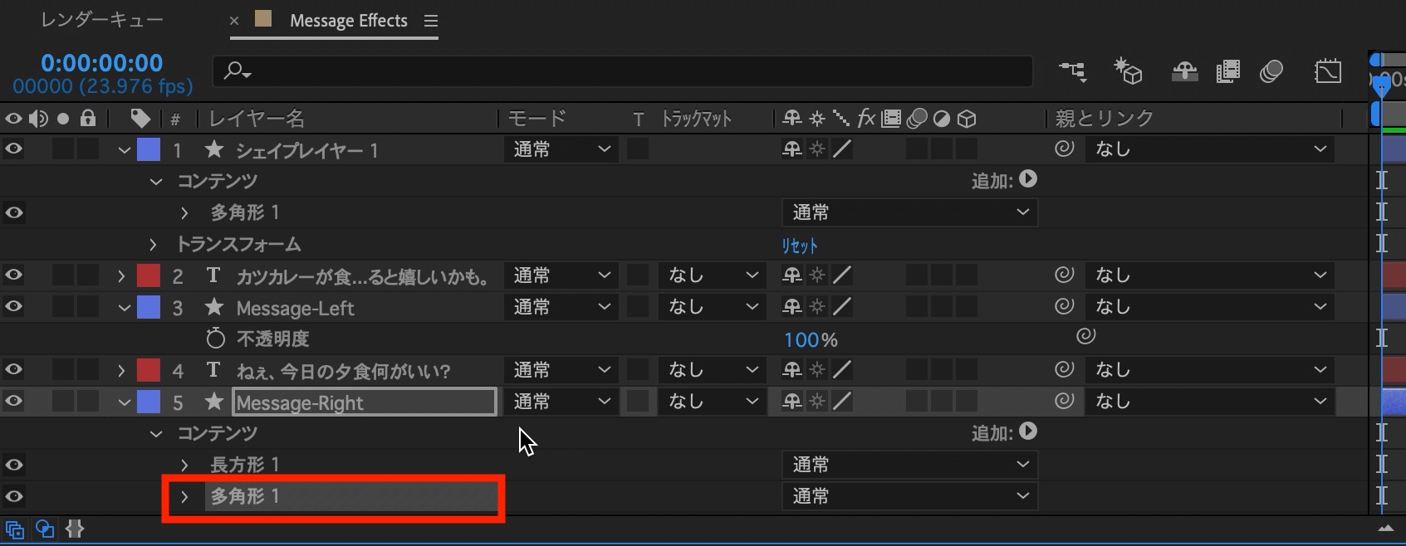Click the Message-Right layer name field
The height and width of the screenshot is (546, 1406).
[365, 402]
